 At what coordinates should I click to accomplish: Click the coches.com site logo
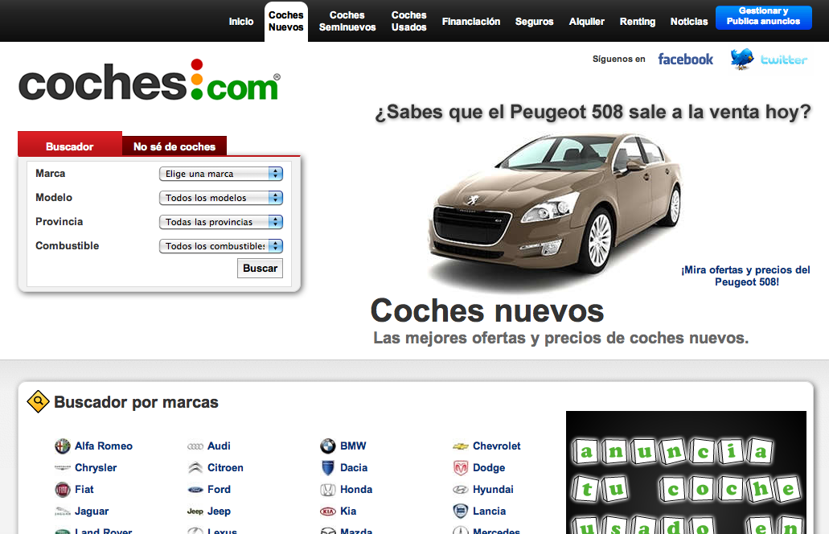click(150, 82)
